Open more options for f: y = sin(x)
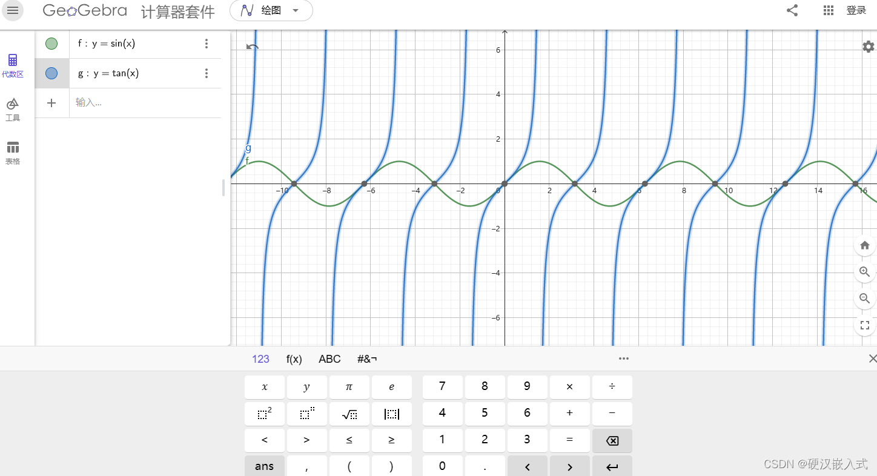 207,44
